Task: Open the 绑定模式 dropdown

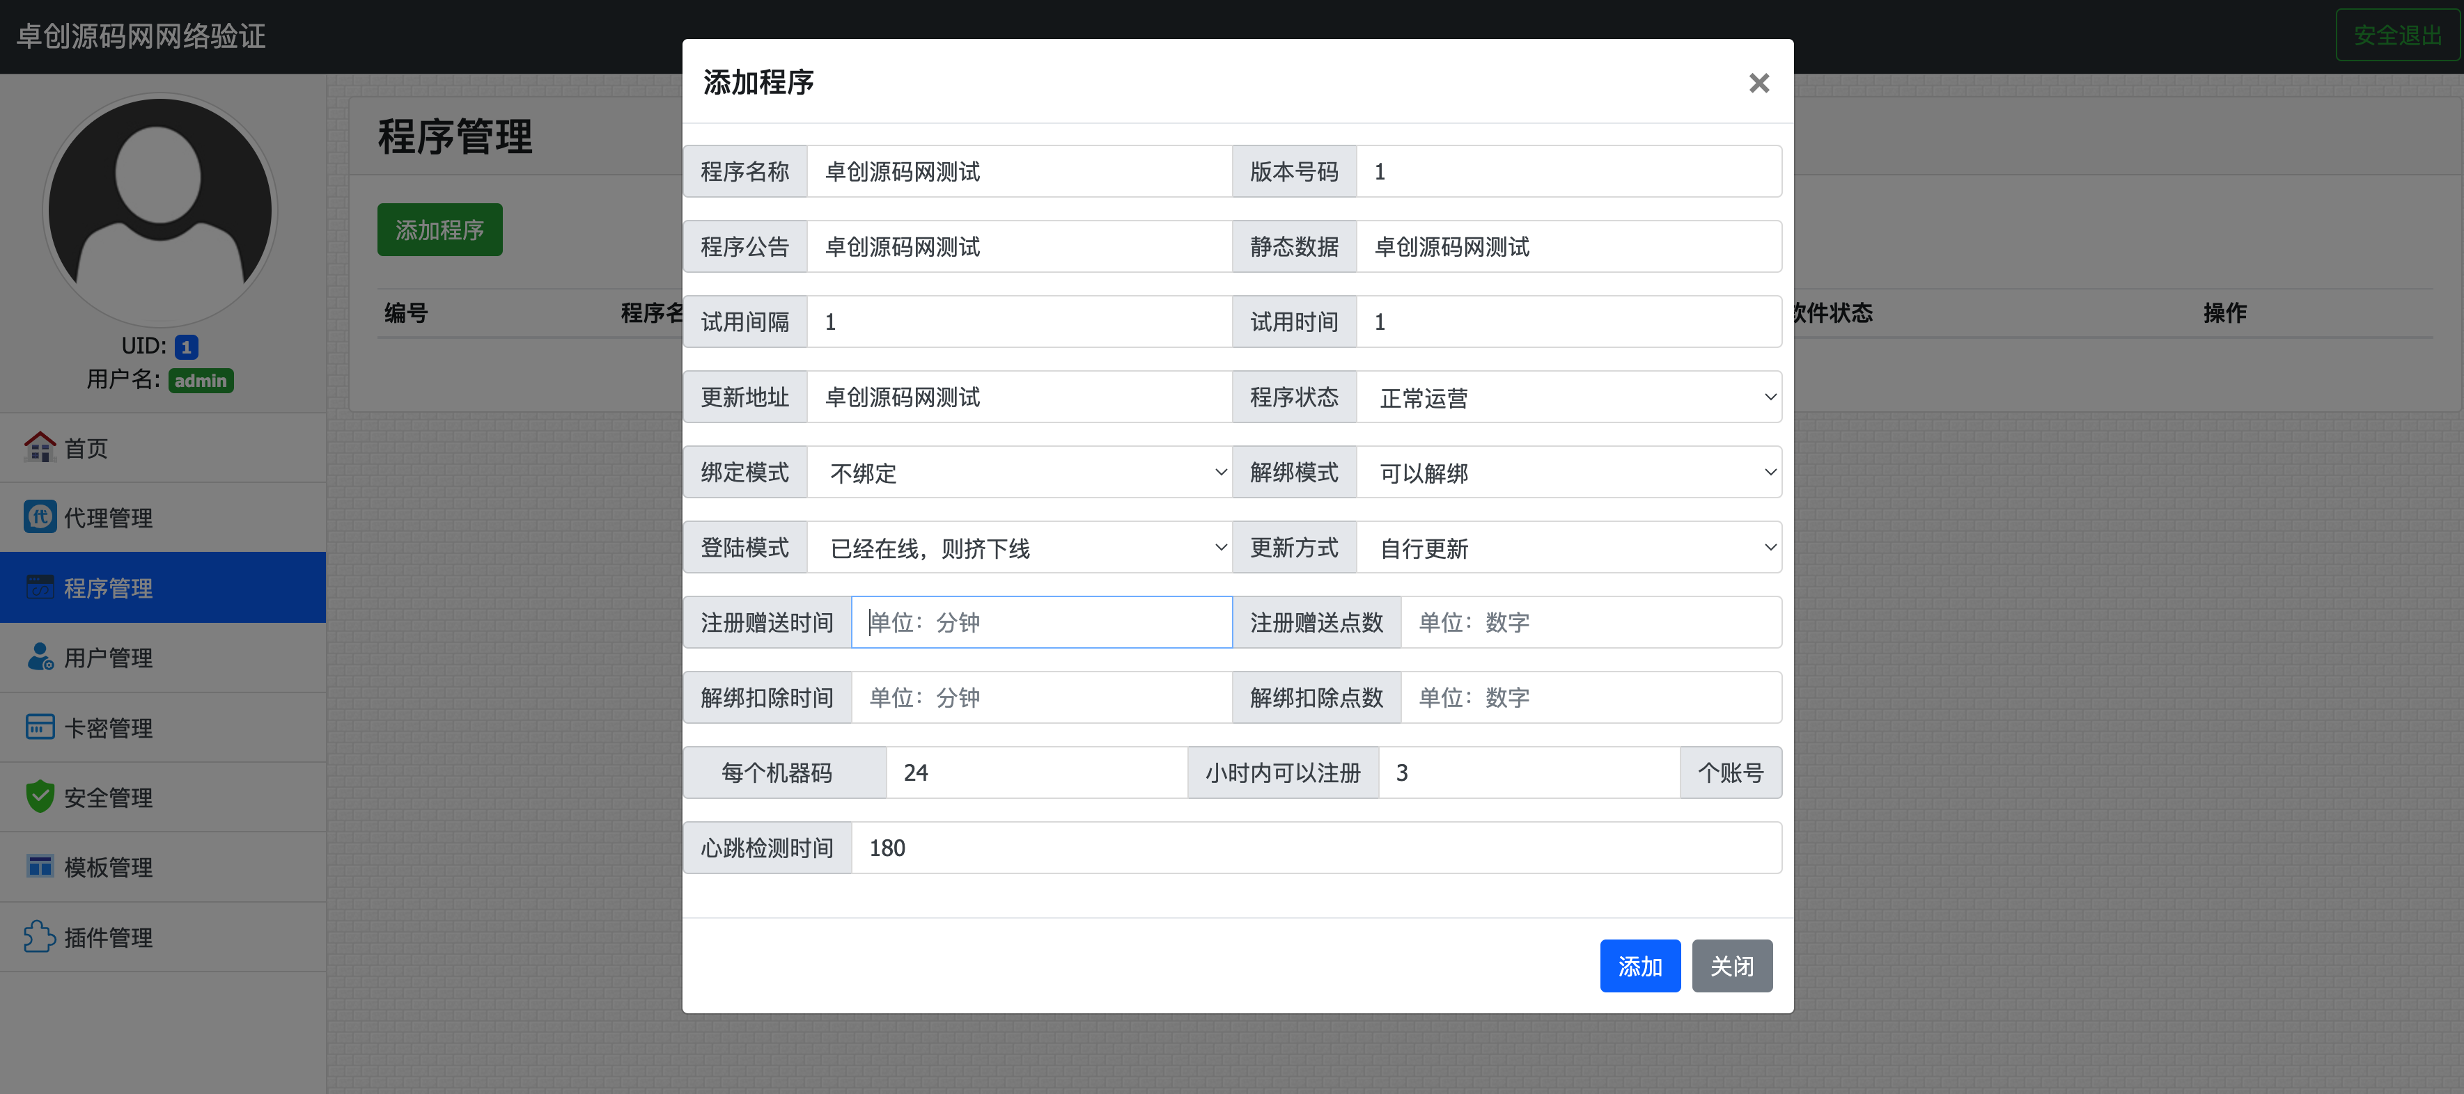Action: pos(1020,472)
